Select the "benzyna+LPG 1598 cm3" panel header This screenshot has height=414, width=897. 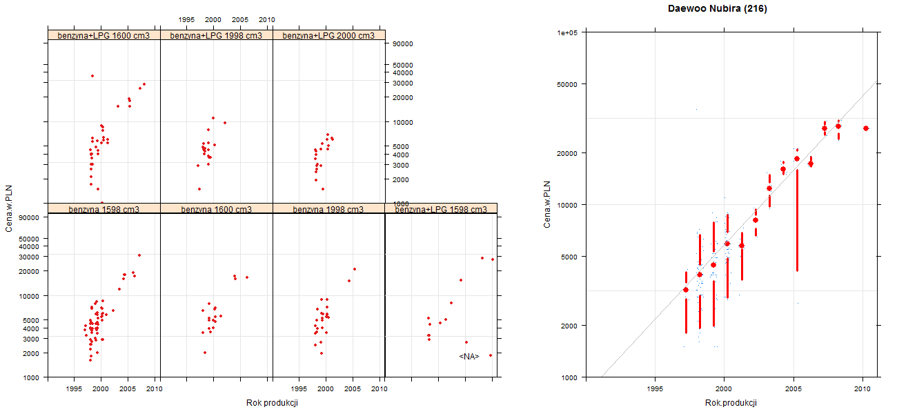[442, 208]
